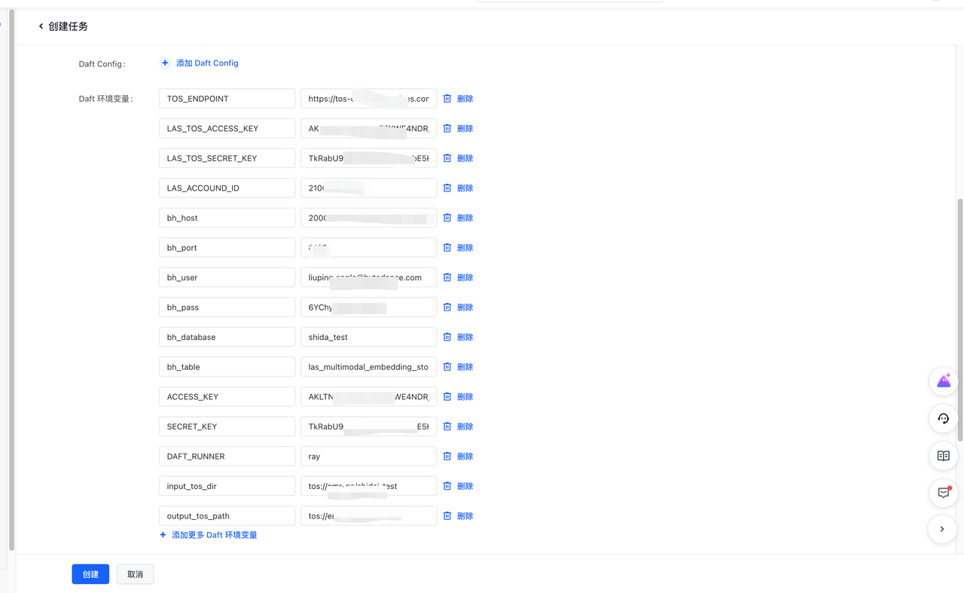Click the trash icon for DAFT_RUNNER
Screen dimensions: 964x593
(x=447, y=457)
